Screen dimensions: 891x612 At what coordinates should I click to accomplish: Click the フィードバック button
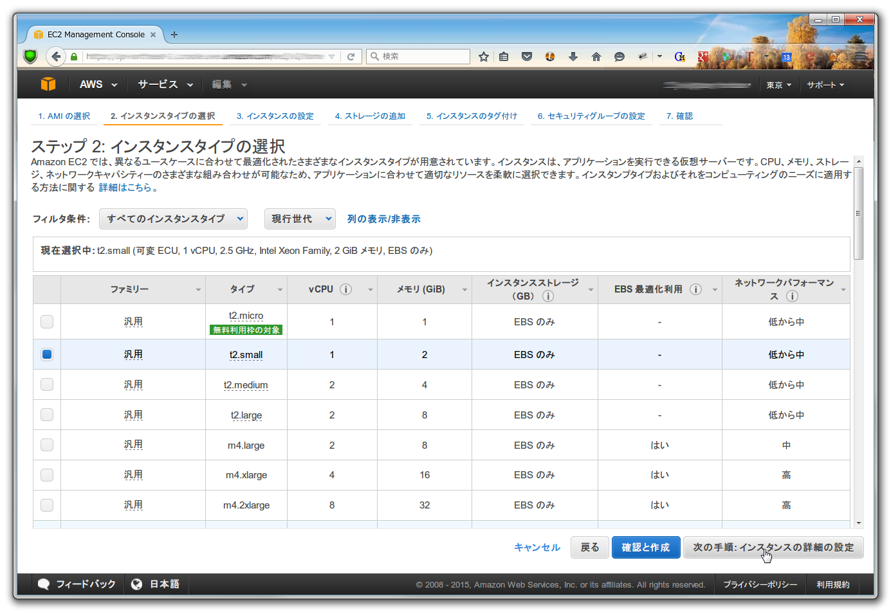coord(78,584)
